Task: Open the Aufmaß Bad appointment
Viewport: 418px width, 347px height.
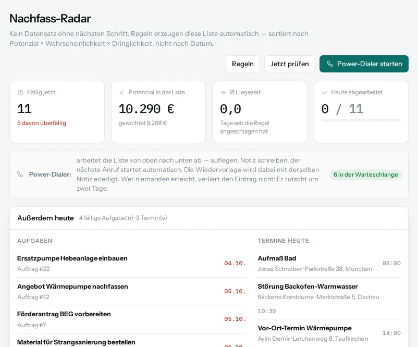Action: point(329,263)
